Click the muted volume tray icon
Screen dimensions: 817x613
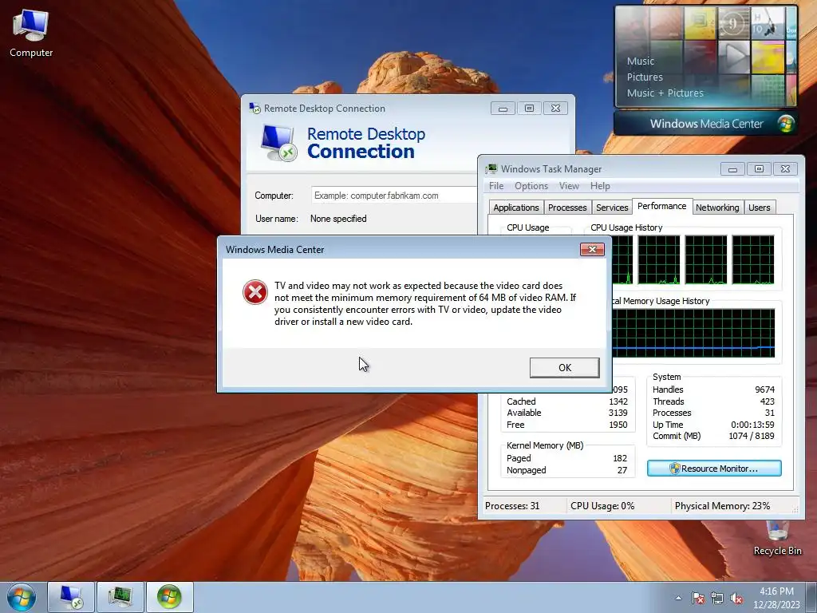pos(736,598)
